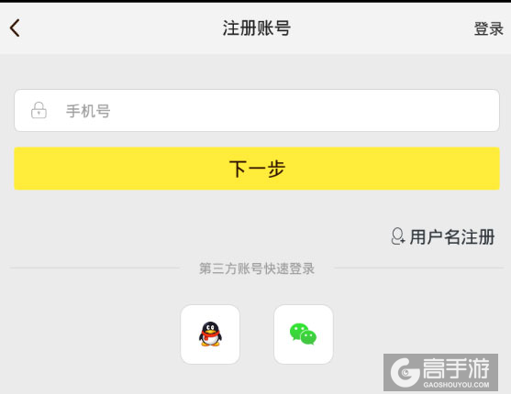Tap the yellow 下一步 button

[x=257, y=169]
